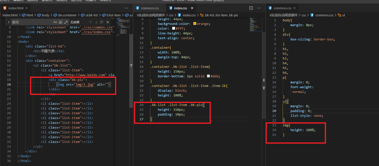379x166 pixels.
Task: Go to previous match arrow
Action: (x=91, y=22)
